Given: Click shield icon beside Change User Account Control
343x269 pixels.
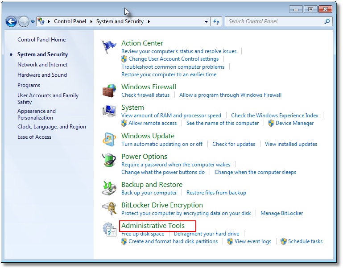Looking at the screenshot, I should coord(124,59).
